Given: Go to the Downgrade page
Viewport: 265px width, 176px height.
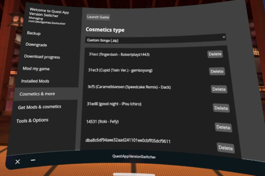Looking at the screenshot, I should coord(36,45).
